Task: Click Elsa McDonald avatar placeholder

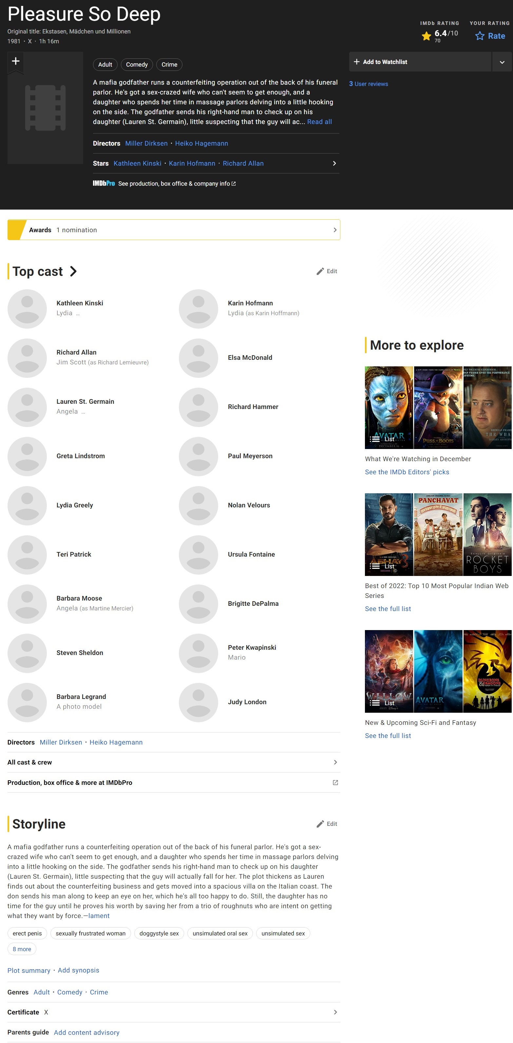Action: pos(199,358)
